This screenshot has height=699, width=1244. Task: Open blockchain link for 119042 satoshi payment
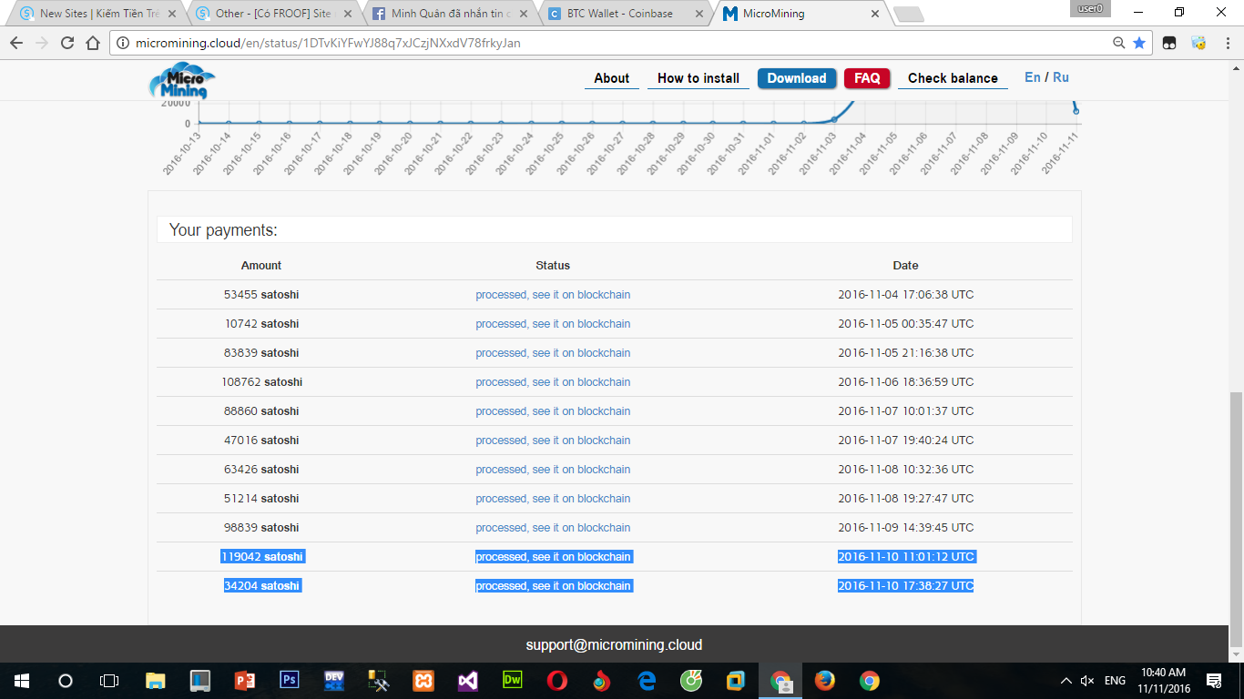pos(553,557)
